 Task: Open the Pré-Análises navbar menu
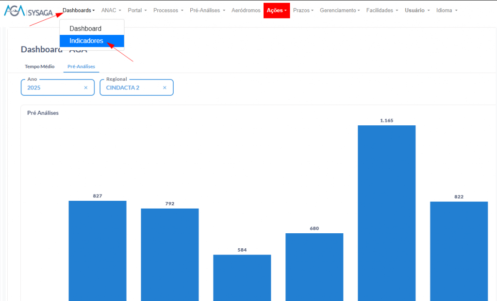pos(207,10)
